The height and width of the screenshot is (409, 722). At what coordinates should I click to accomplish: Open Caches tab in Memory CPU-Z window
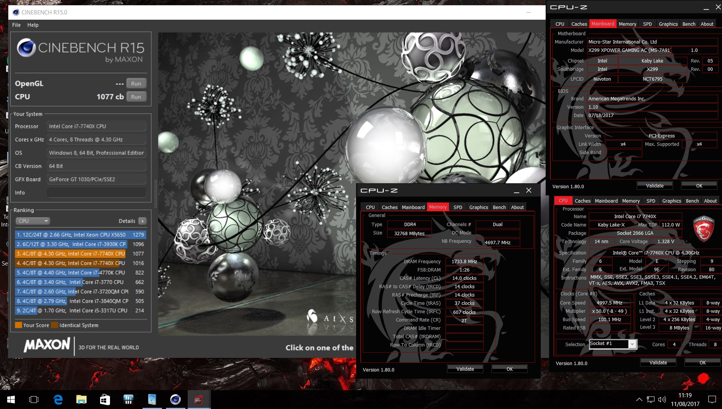(389, 207)
